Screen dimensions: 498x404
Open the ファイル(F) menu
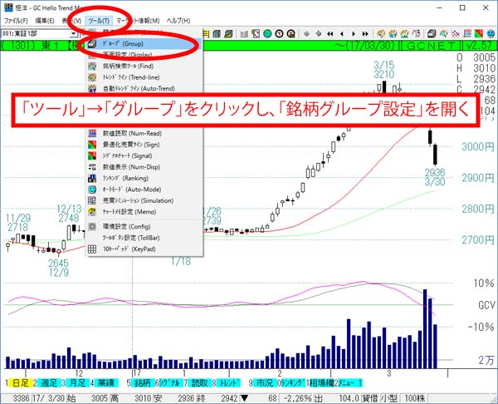pyautogui.click(x=16, y=21)
